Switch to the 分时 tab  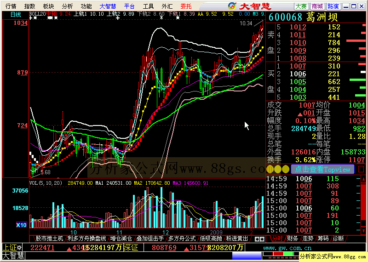[x=277, y=239]
